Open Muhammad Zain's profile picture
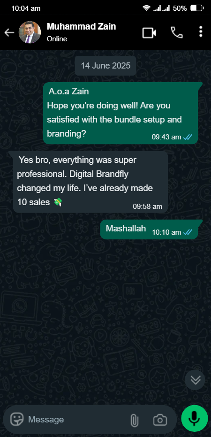211x437 pixels. [x=30, y=32]
